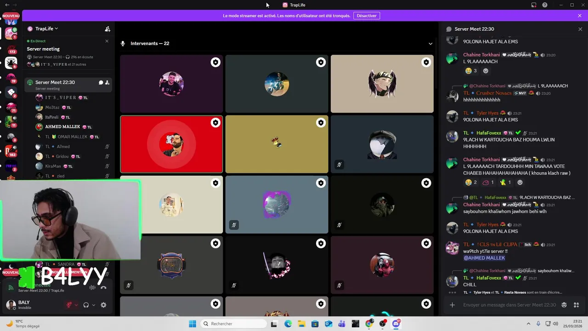The height and width of the screenshot is (331, 588).
Task: Open server icon with 71 notification badge
Action: (x=11, y=107)
